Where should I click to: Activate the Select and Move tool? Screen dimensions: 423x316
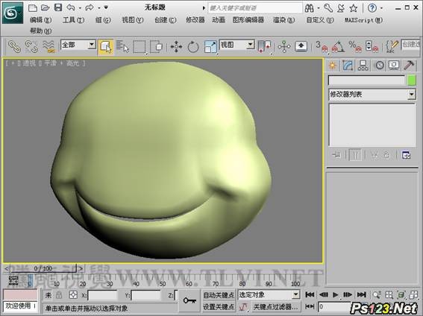click(x=176, y=47)
